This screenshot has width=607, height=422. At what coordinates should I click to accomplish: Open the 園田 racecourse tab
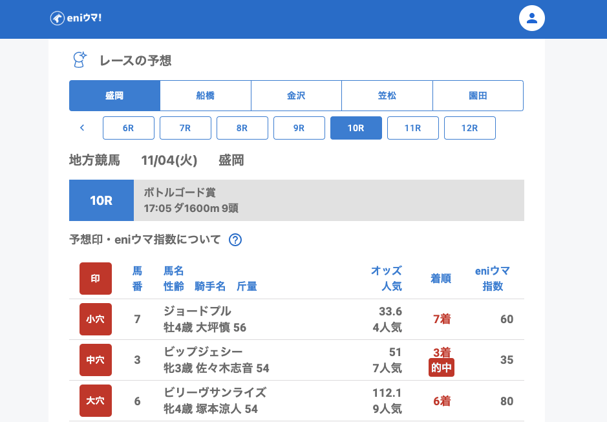pos(478,96)
